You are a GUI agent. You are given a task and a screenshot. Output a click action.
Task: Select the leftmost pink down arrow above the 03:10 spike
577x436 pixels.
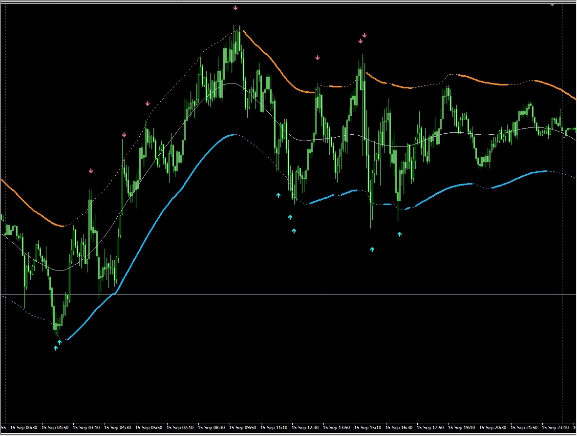click(x=91, y=171)
